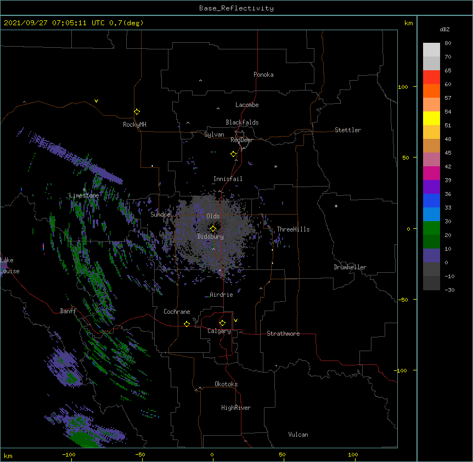Click the RedDeer city label
This screenshot has height=462, width=473.
[241, 140]
